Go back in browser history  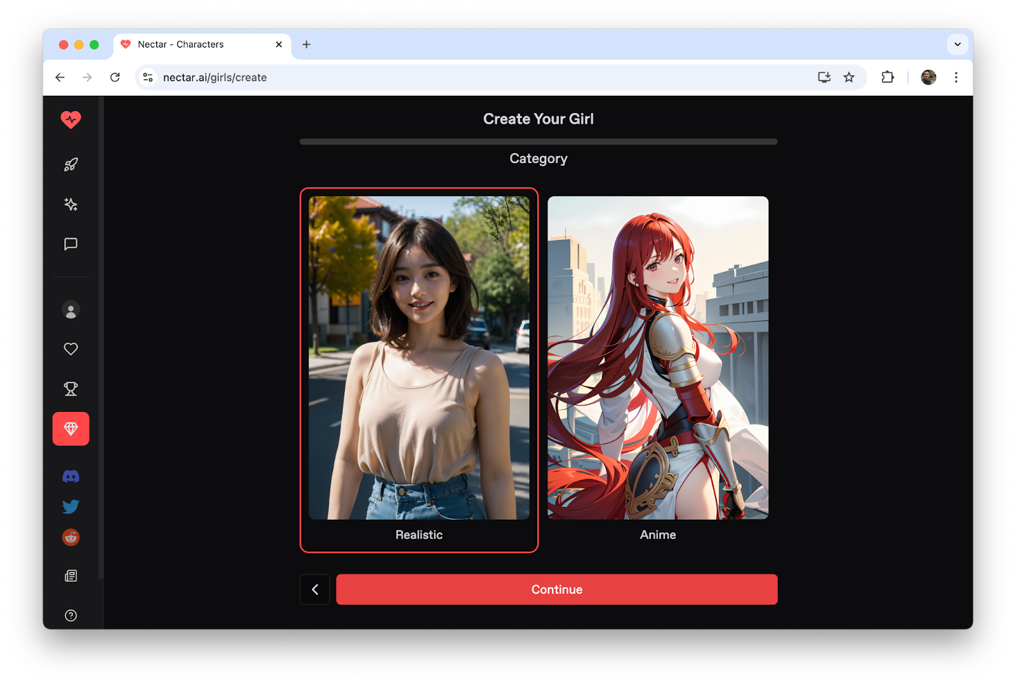point(60,77)
